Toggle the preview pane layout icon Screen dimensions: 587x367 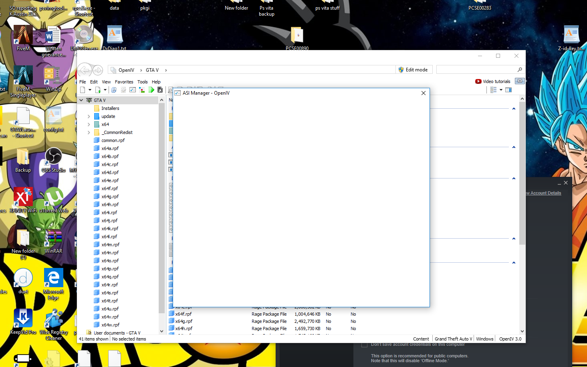click(x=508, y=90)
